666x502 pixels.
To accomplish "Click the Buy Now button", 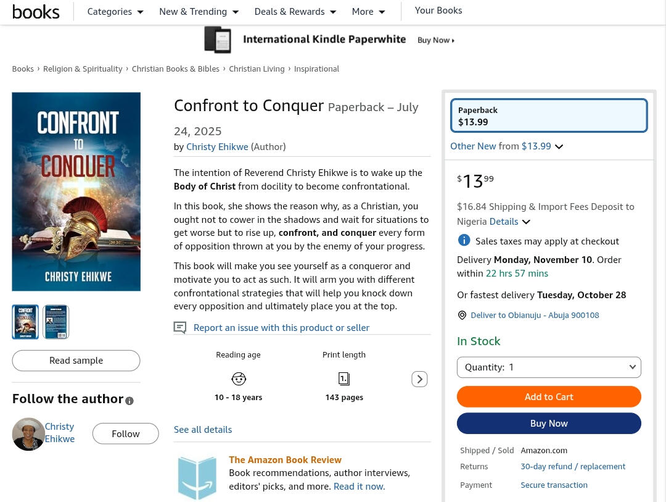I will (x=549, y=424).
